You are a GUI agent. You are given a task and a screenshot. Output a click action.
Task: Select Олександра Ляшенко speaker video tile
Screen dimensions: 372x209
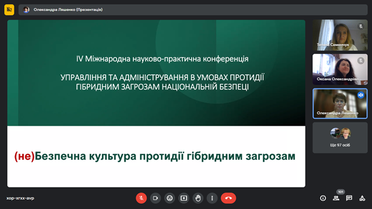[340, 104]
